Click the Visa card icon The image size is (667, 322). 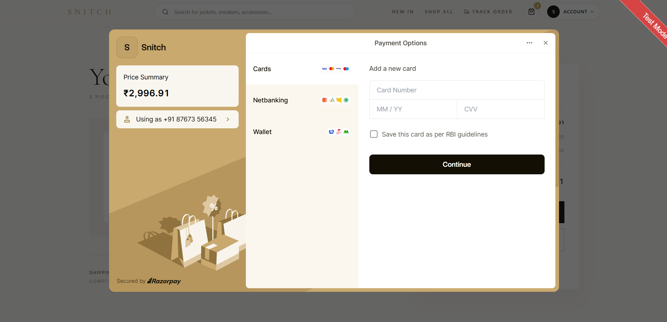click(x=324, y=69)
